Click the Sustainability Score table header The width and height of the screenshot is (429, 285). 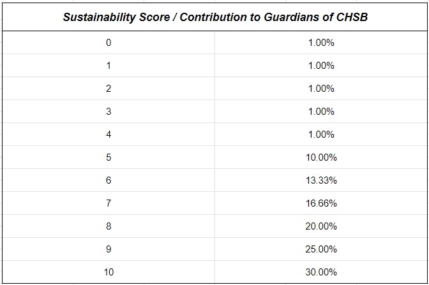(x=214, y=17)
